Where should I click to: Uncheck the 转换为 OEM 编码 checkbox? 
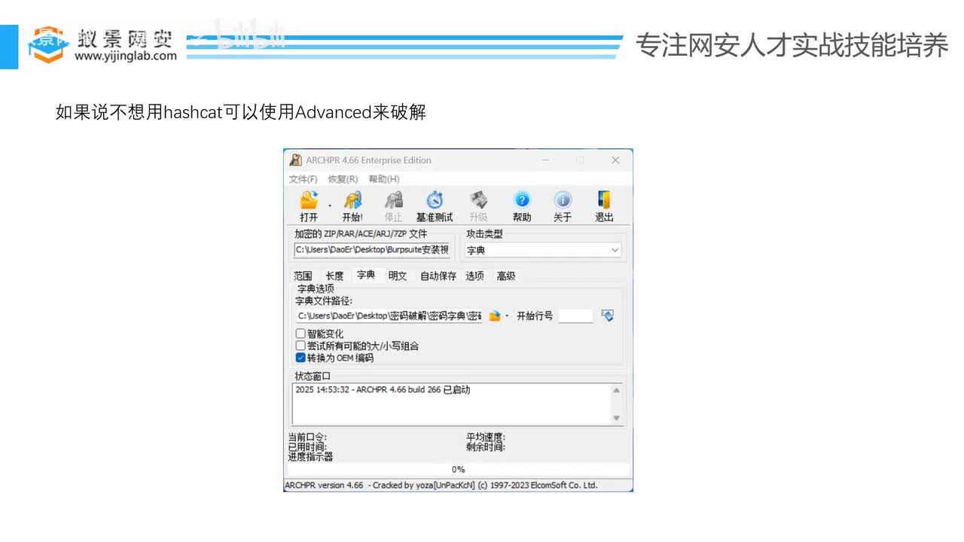[300, 358]
